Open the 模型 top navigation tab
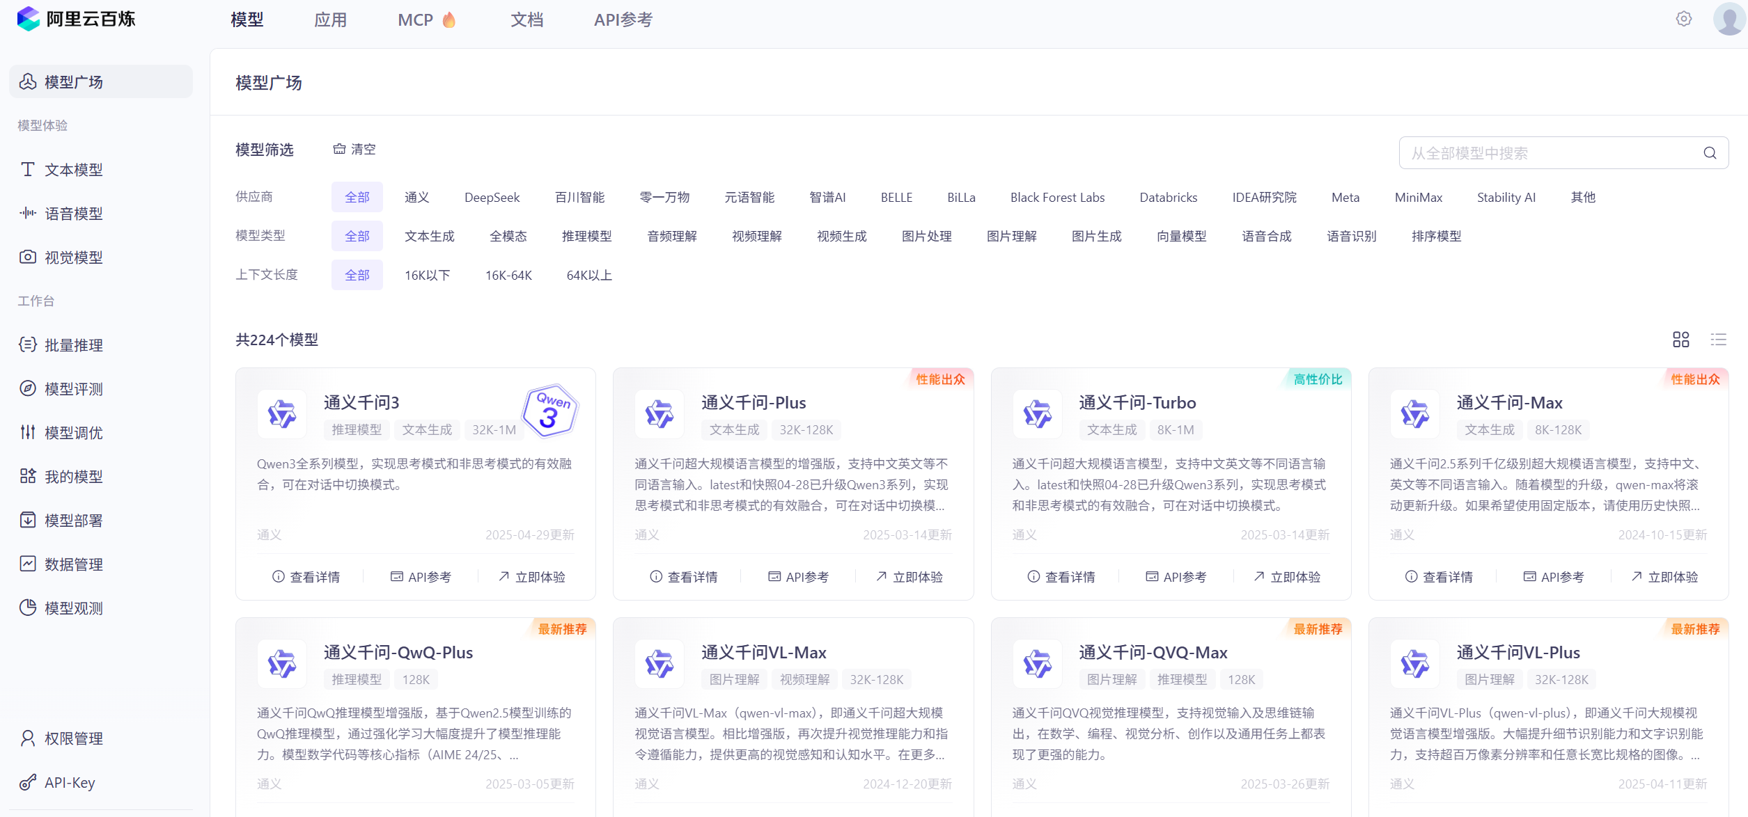1748x817 pixels. (x=247, y=20)
